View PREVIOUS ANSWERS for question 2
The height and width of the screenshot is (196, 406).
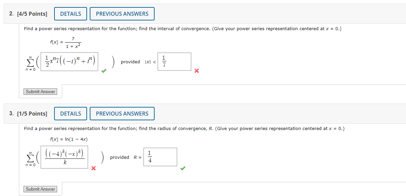tap(122, 14)
